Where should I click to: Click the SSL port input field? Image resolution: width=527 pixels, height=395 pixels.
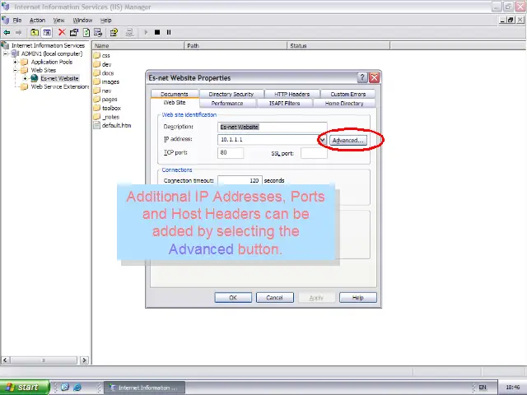[x=314, y=153]
